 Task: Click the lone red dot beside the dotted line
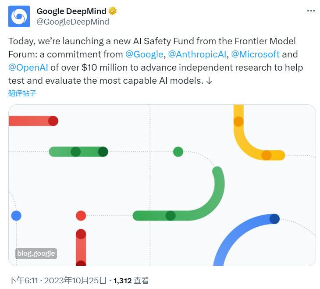[x=81, y=215]
